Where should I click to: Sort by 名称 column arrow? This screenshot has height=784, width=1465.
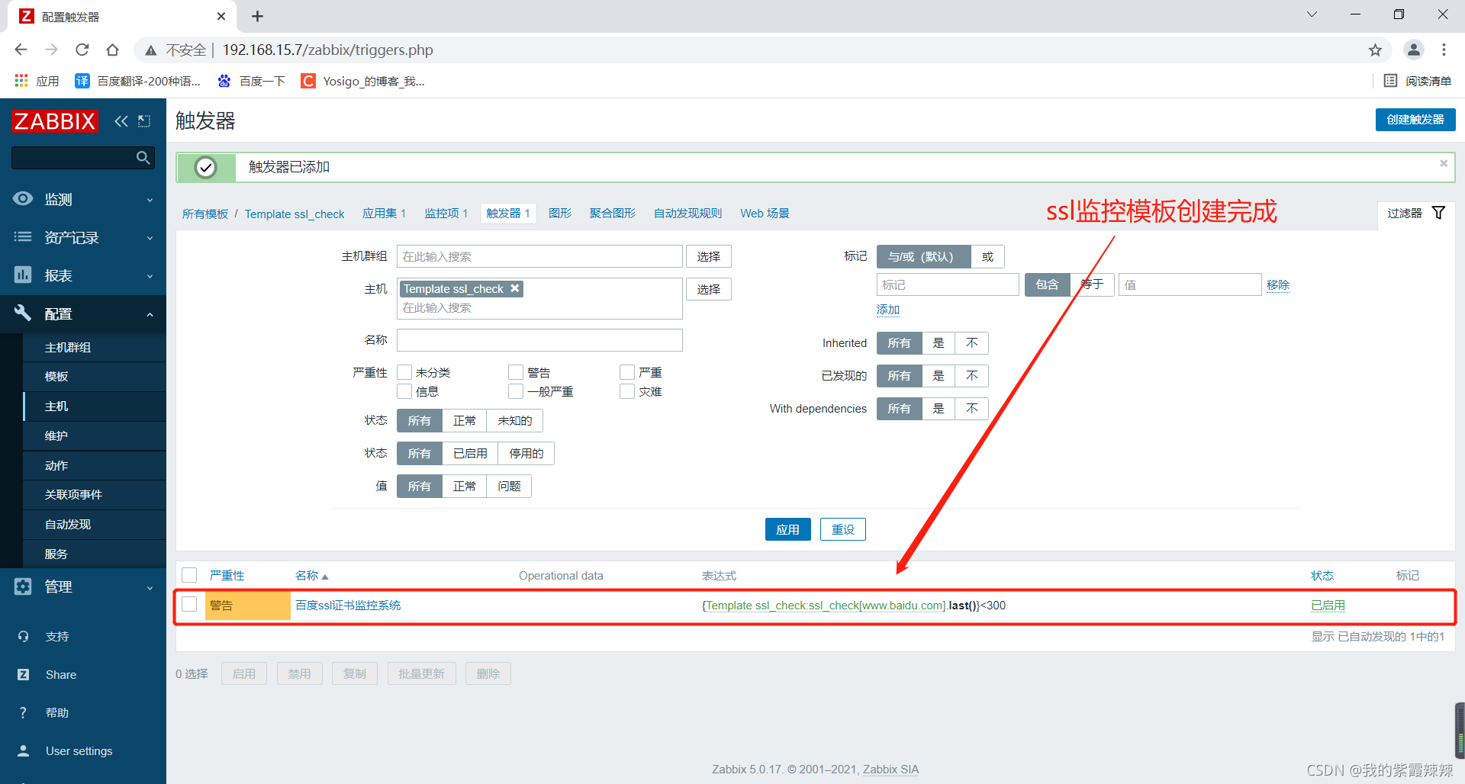click(325, 577)
